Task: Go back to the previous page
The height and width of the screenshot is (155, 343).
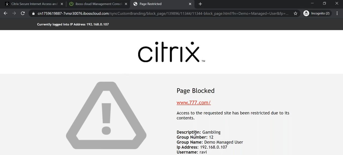Action: (x=6, y=13)
